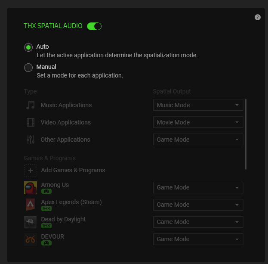Select the DEVOUR game icon
Viewport: 268px width, 264px height.
tap(30, 239)
